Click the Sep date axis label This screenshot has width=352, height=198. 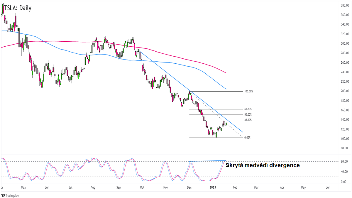119,187
